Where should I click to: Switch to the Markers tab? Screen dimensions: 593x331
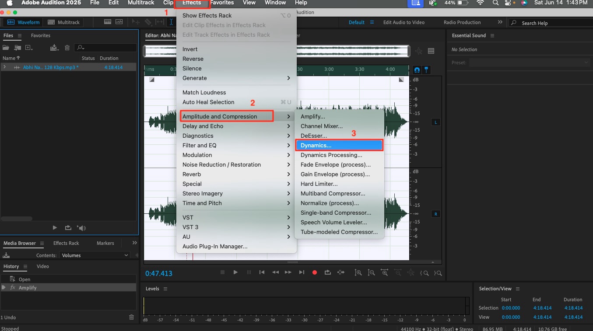tap(105, 243)
